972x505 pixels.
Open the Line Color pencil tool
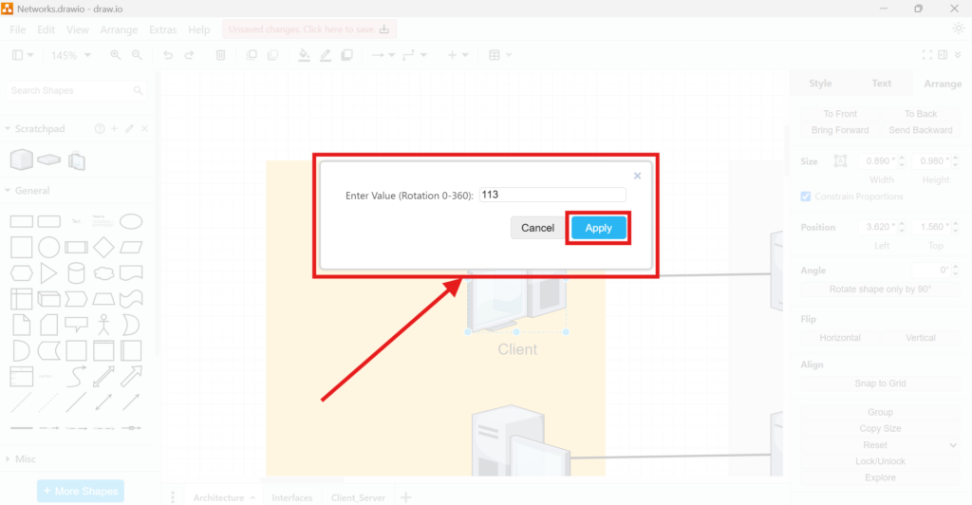326,55
